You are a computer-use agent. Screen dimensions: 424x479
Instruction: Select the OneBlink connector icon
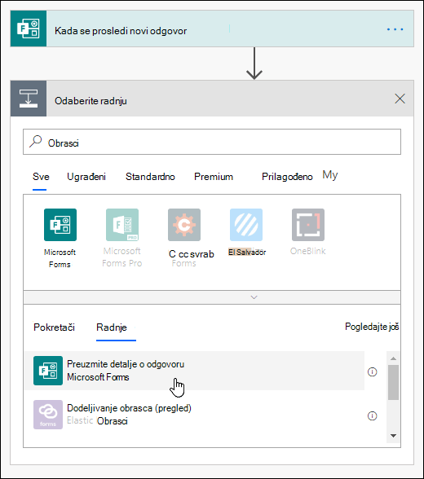[308, 225]
